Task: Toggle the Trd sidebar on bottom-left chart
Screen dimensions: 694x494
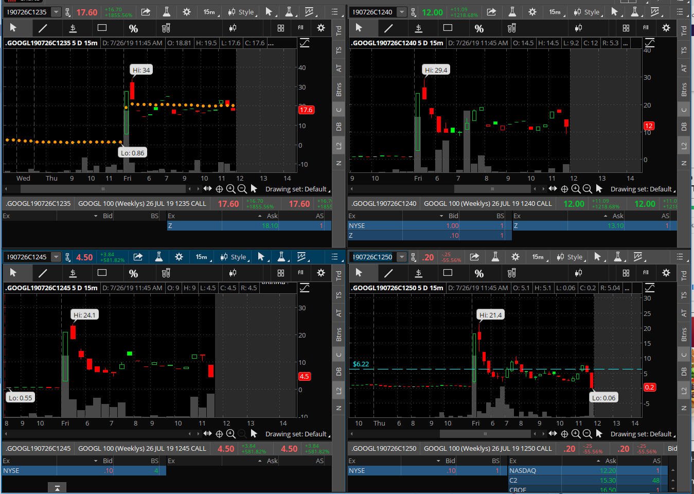Action: (339, 275)
